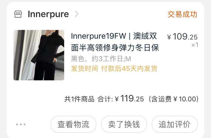Tap the 交易成功 order status

tap(182, 14)
